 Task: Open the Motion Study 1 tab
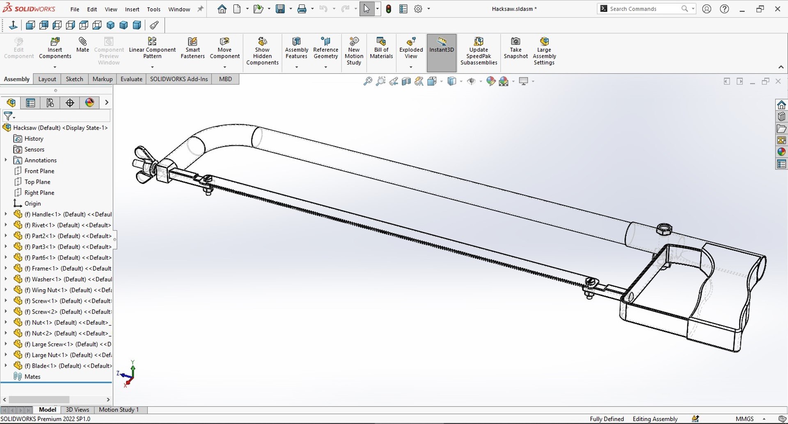[119, 410]
